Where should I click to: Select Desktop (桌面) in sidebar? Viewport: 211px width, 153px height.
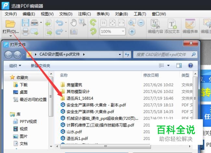pos(20,92)
